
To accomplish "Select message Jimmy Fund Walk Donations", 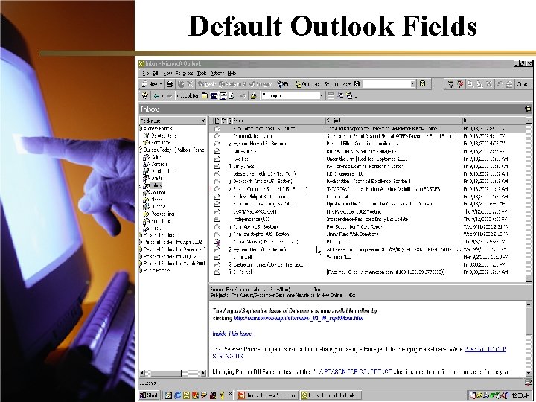I will click(368, 234).
